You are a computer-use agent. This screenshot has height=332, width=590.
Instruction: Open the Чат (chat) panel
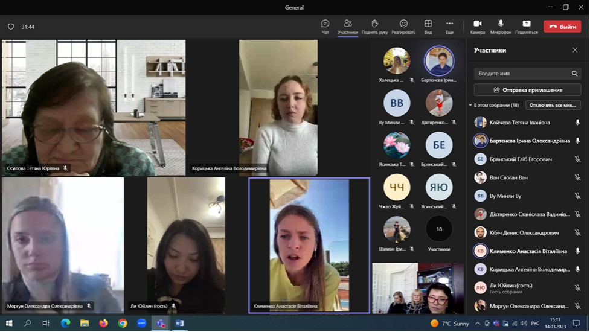click(x=325, y=27)
